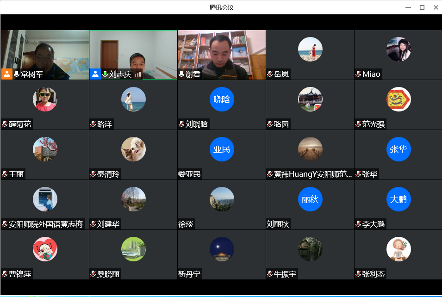Select 常树军's video feed
This screenshot has height=297, width=442.
(x=45, y=55)
